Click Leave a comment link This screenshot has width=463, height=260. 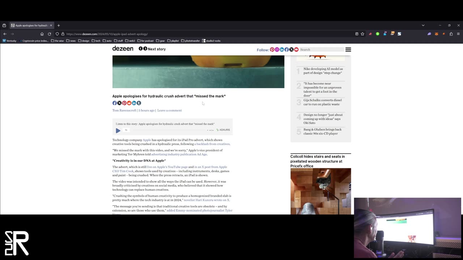click(x=169, y=110)
